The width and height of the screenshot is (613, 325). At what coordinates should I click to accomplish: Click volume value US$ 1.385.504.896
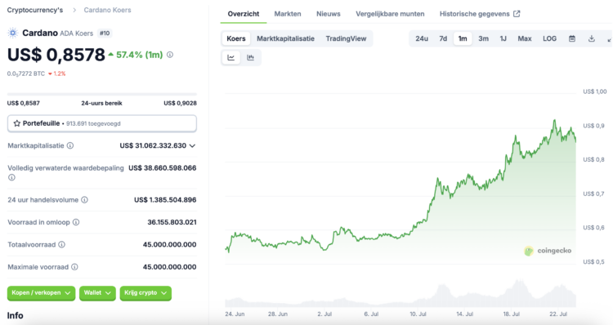[165, 199]
